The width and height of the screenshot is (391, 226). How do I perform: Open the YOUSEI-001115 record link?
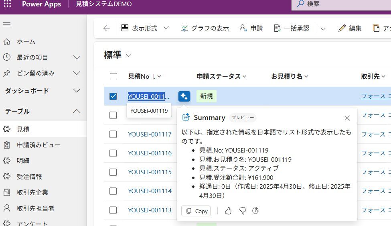click(150, 172)
